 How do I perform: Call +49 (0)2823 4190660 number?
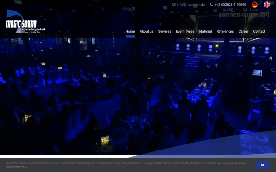[x=230, y=5]
